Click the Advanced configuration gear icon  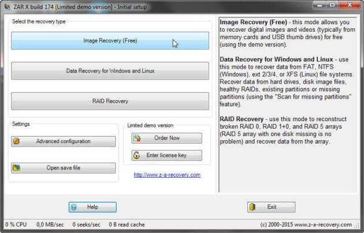click(16, 141)
